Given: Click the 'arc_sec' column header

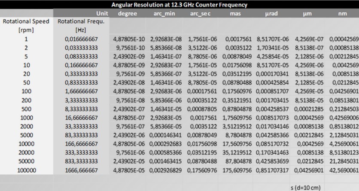Looking at the screenshot, I should pyautogui.click(x=200, y=13).
